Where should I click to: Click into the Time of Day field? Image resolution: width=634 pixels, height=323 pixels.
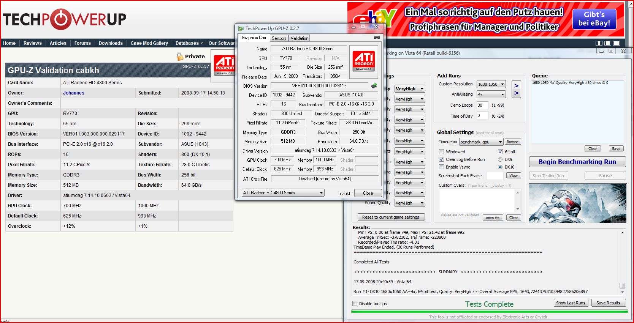pos(483,116)
